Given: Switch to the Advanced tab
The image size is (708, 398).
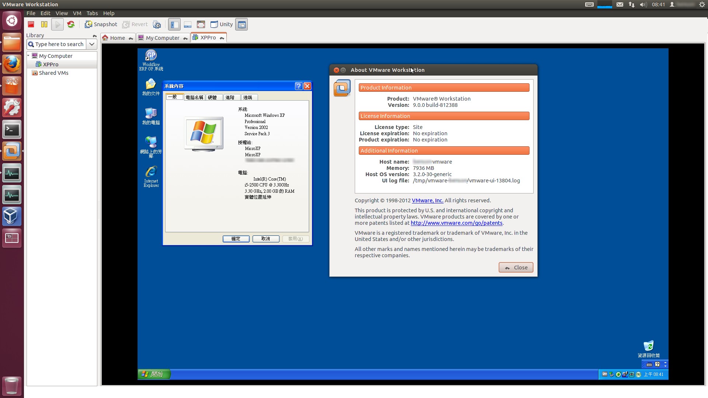Looking at the screenshot, I should tap(232, 98).
